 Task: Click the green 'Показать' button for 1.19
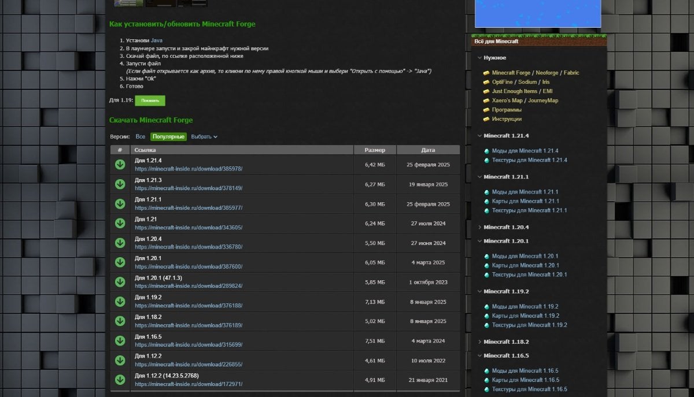150,101
